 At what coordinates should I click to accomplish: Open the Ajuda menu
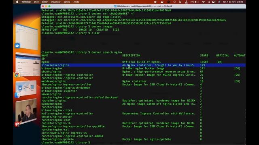tap(76, 2)
